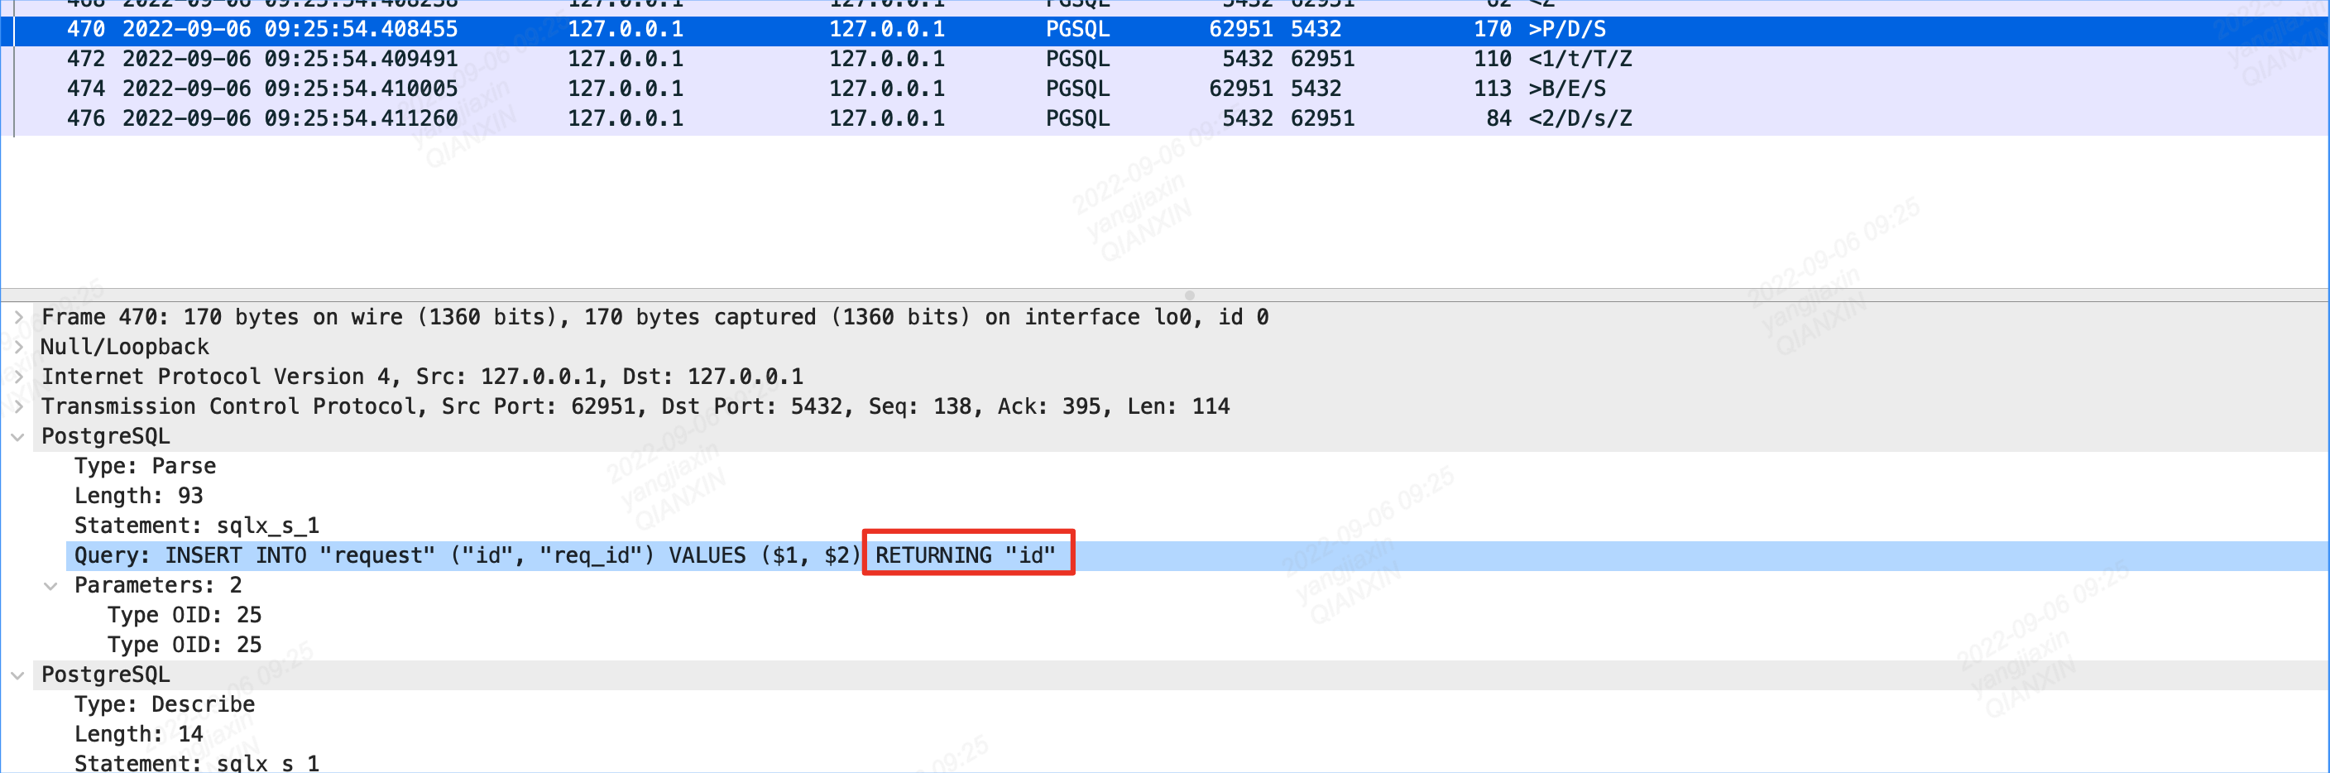Select the Type: Describe field
Image resolution: width=2330 pixels, height=773 pixels.
[x=165, y=704]
